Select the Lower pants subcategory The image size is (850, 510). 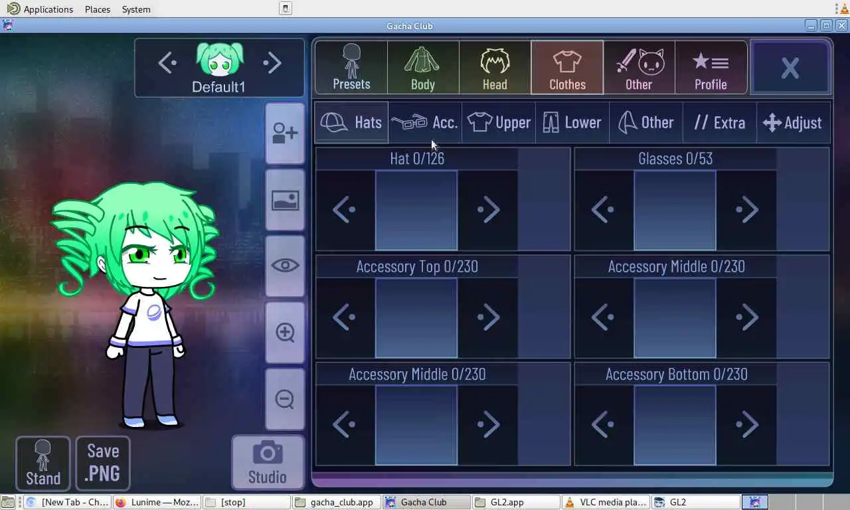pos(572,122)
